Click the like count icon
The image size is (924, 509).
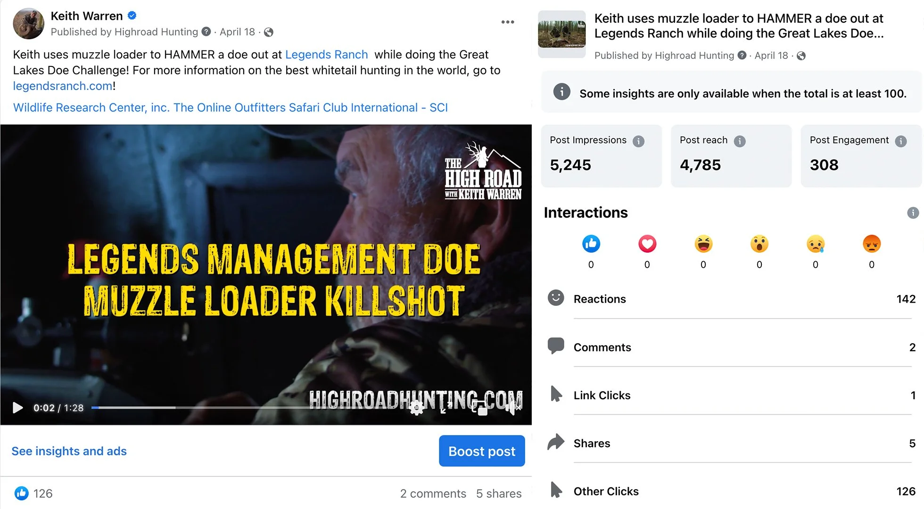coord(21,493)
